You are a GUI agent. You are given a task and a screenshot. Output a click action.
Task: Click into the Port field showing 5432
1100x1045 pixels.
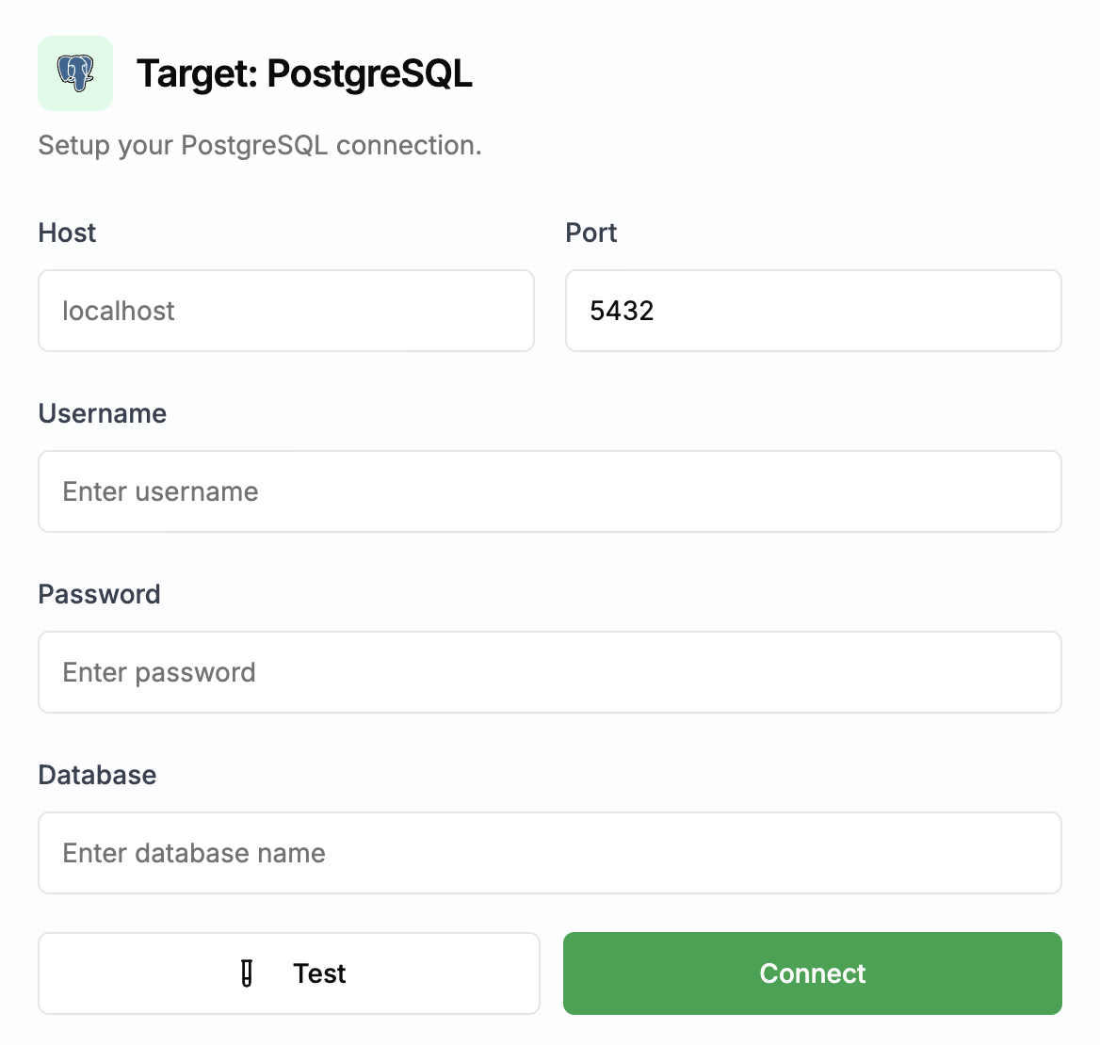pos(813,311)
